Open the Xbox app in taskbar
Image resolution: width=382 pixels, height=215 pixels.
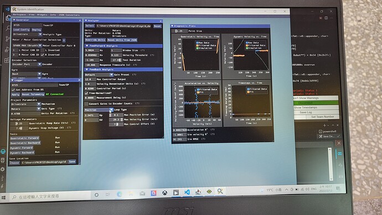coord(165,193)
